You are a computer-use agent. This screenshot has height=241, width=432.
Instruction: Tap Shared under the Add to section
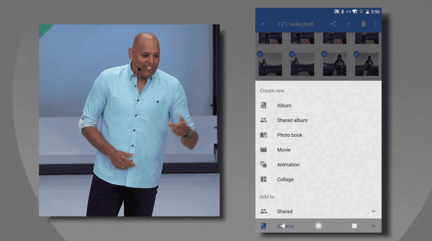click(318, 212)
